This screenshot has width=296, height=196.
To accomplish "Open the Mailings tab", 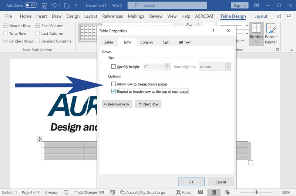I will [x=136, y=16].
